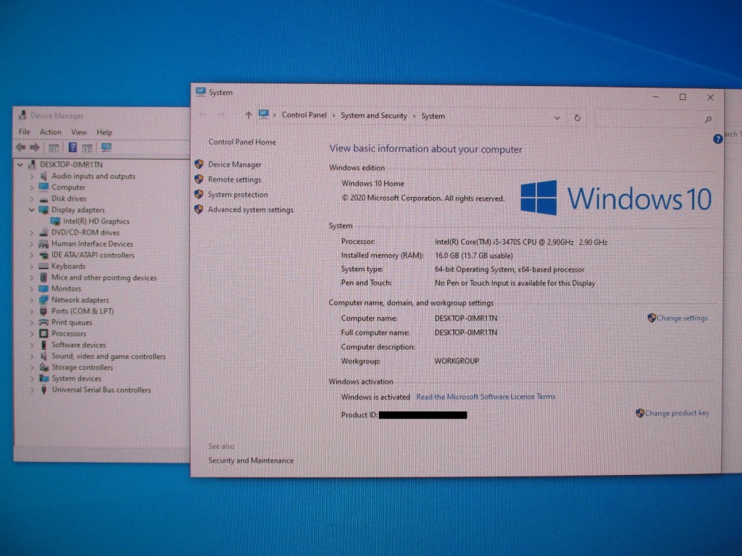Click the computer icon in the address bar

pos(264,114)
